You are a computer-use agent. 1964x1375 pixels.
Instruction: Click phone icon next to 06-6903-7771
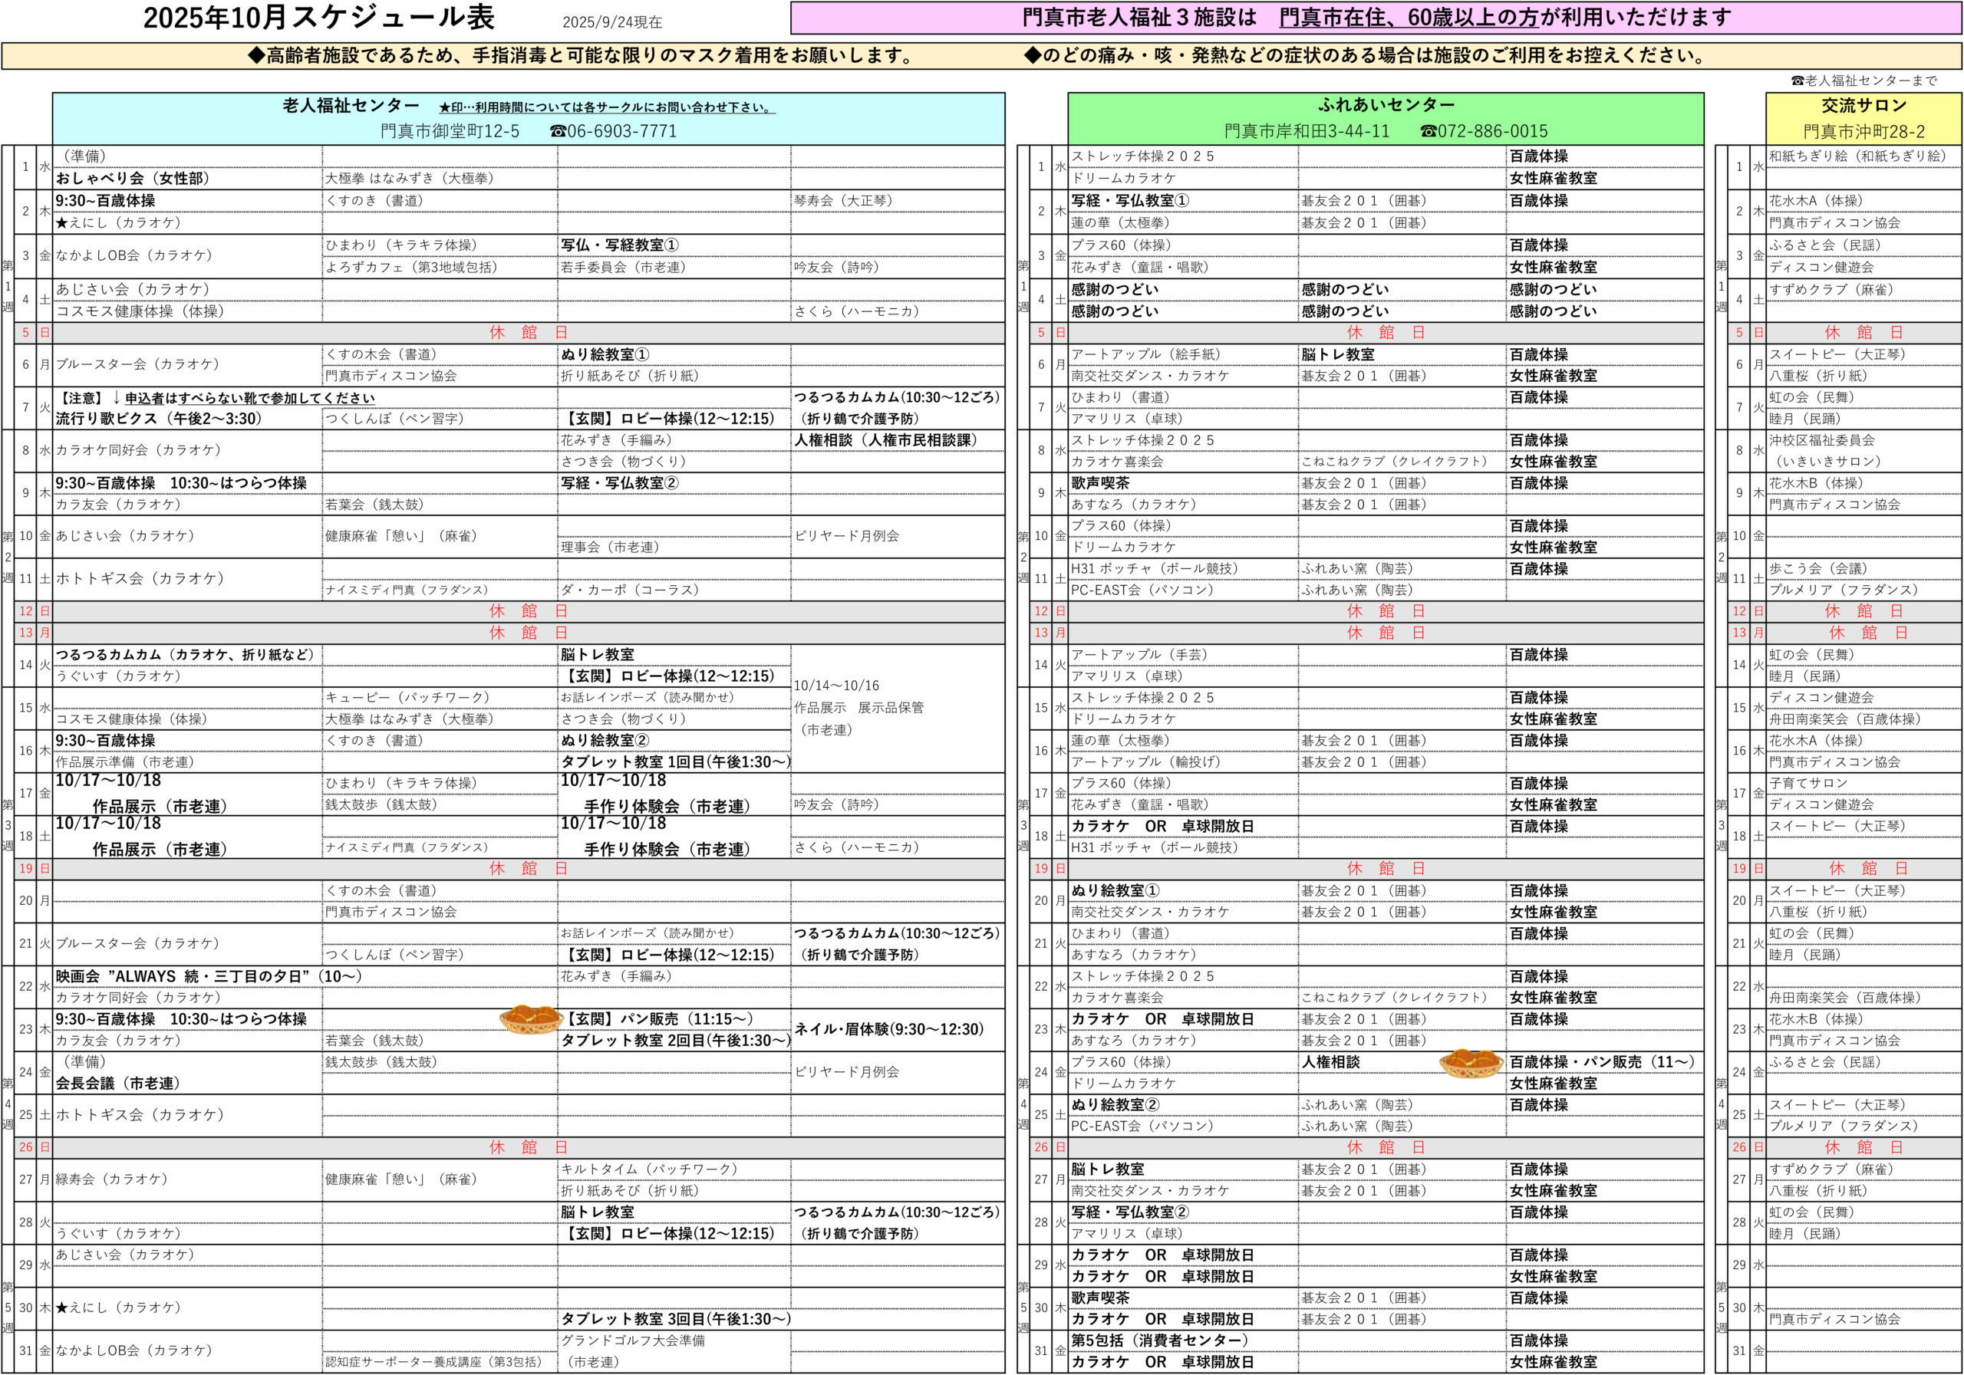tap(558, 132)
